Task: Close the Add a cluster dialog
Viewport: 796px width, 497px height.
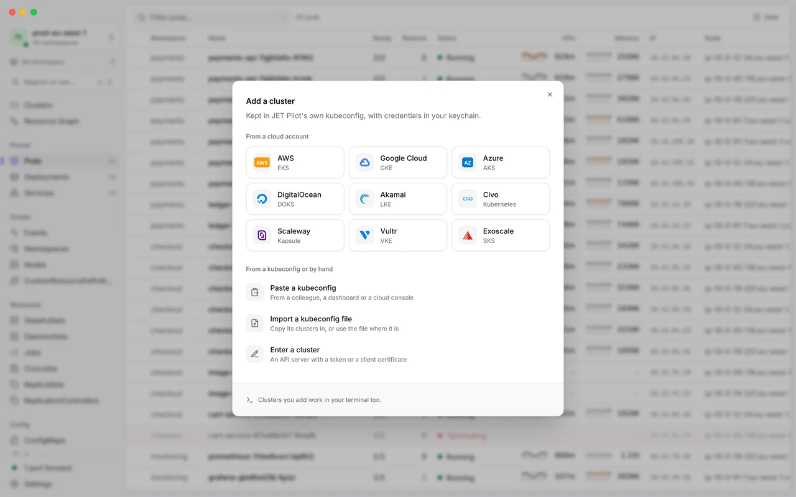Action: tap(550, 94)
